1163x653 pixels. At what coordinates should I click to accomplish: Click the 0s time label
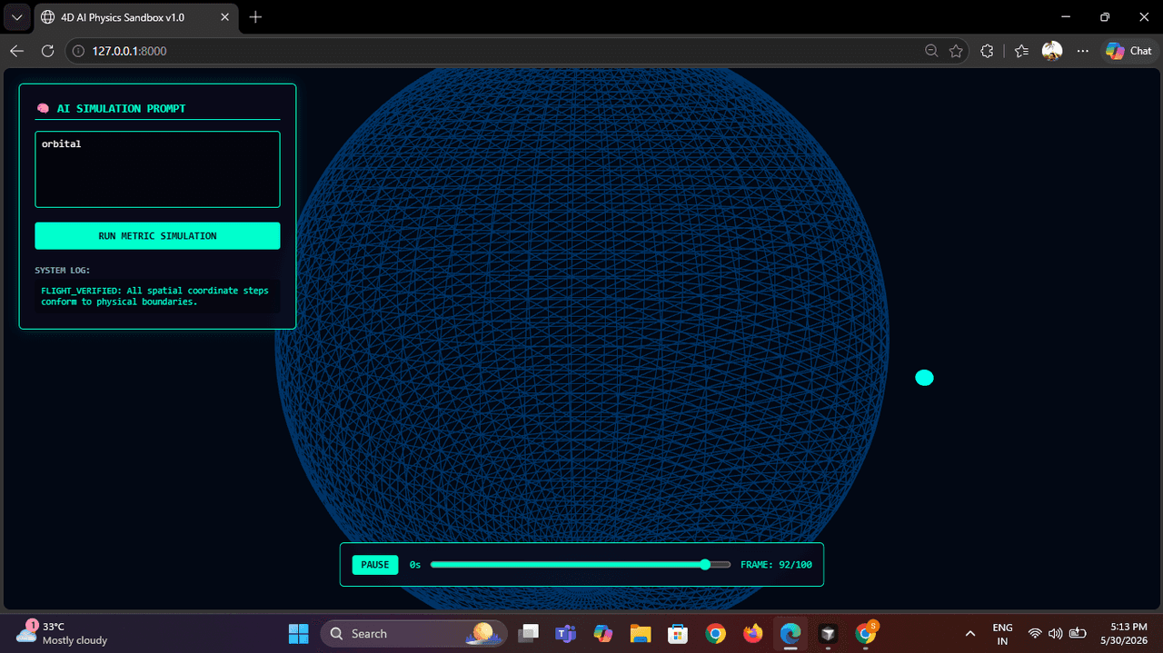pyautogui.click(x=415, y=565)
